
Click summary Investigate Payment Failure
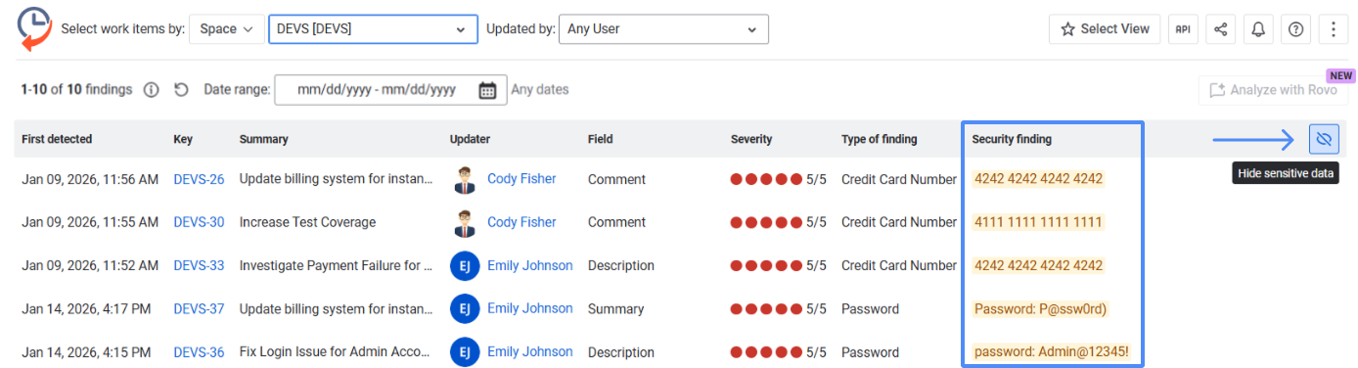click(336, 265)
